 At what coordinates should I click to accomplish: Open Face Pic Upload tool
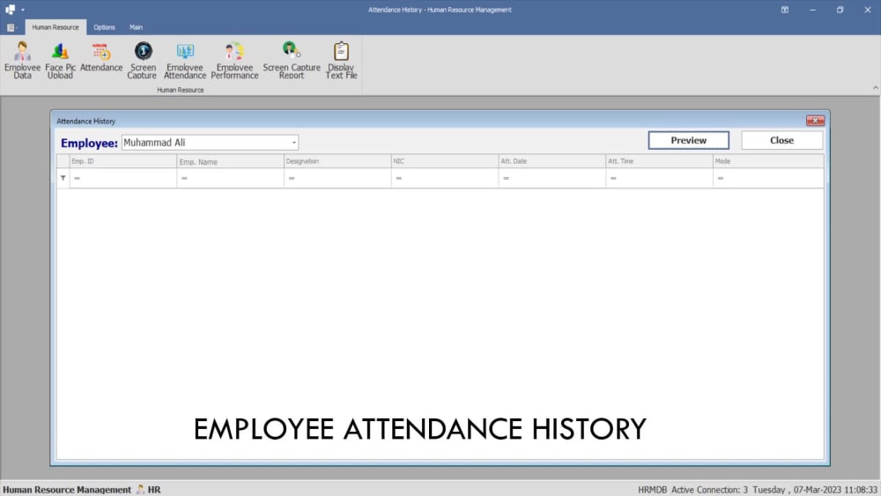60,60
